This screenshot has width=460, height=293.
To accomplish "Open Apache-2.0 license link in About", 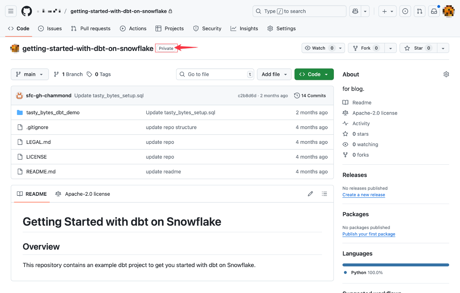I will point(370,113).
